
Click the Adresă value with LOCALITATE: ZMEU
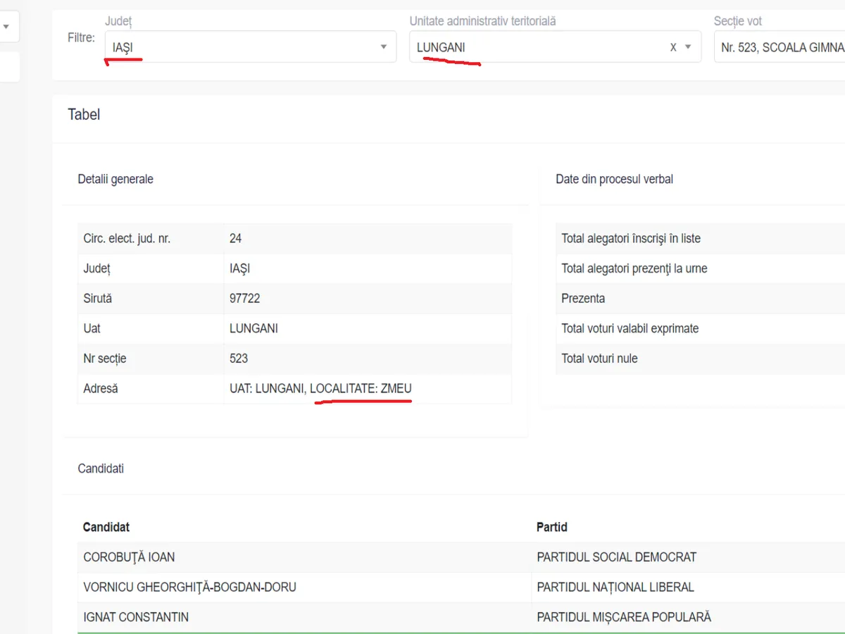click(320, 389)
